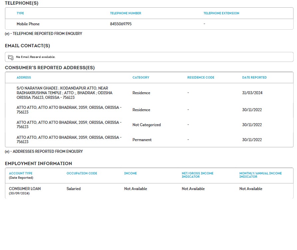Image resolution: width=297 pixels, height=250 pixels.
Task: Click the Telephone Number column header
Action: (126, 13)
